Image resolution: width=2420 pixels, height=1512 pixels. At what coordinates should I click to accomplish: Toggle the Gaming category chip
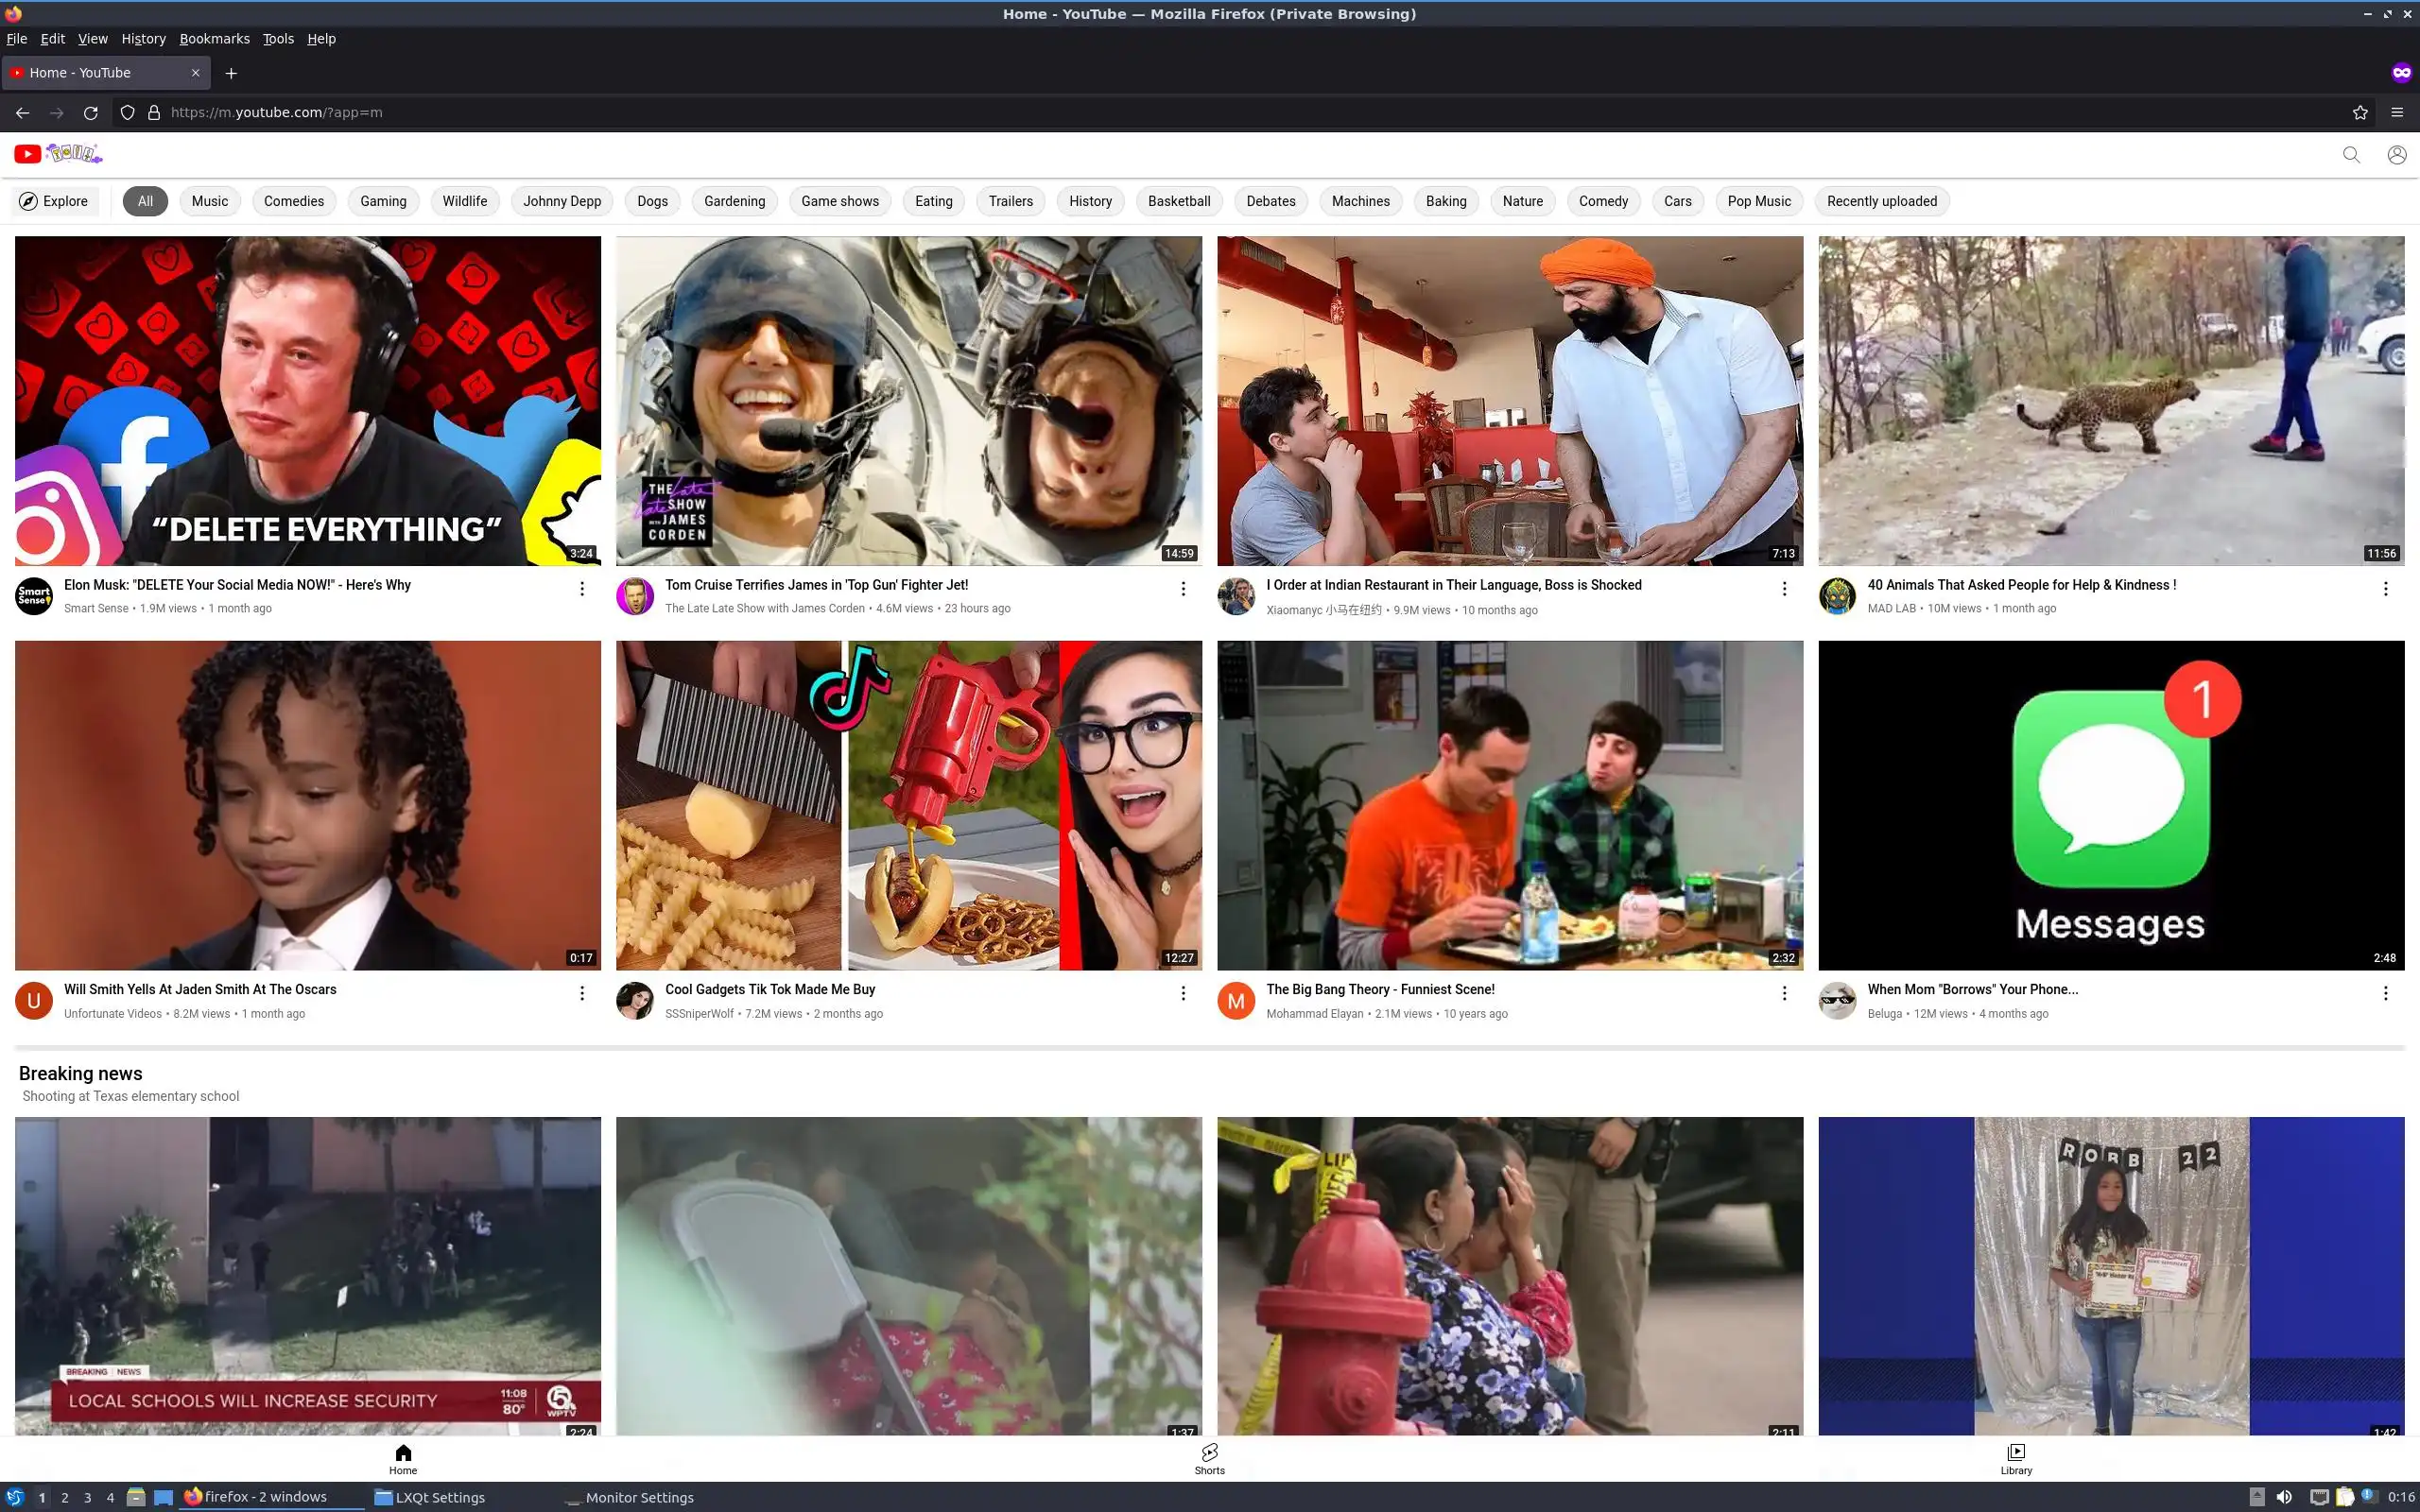point(383,201)
